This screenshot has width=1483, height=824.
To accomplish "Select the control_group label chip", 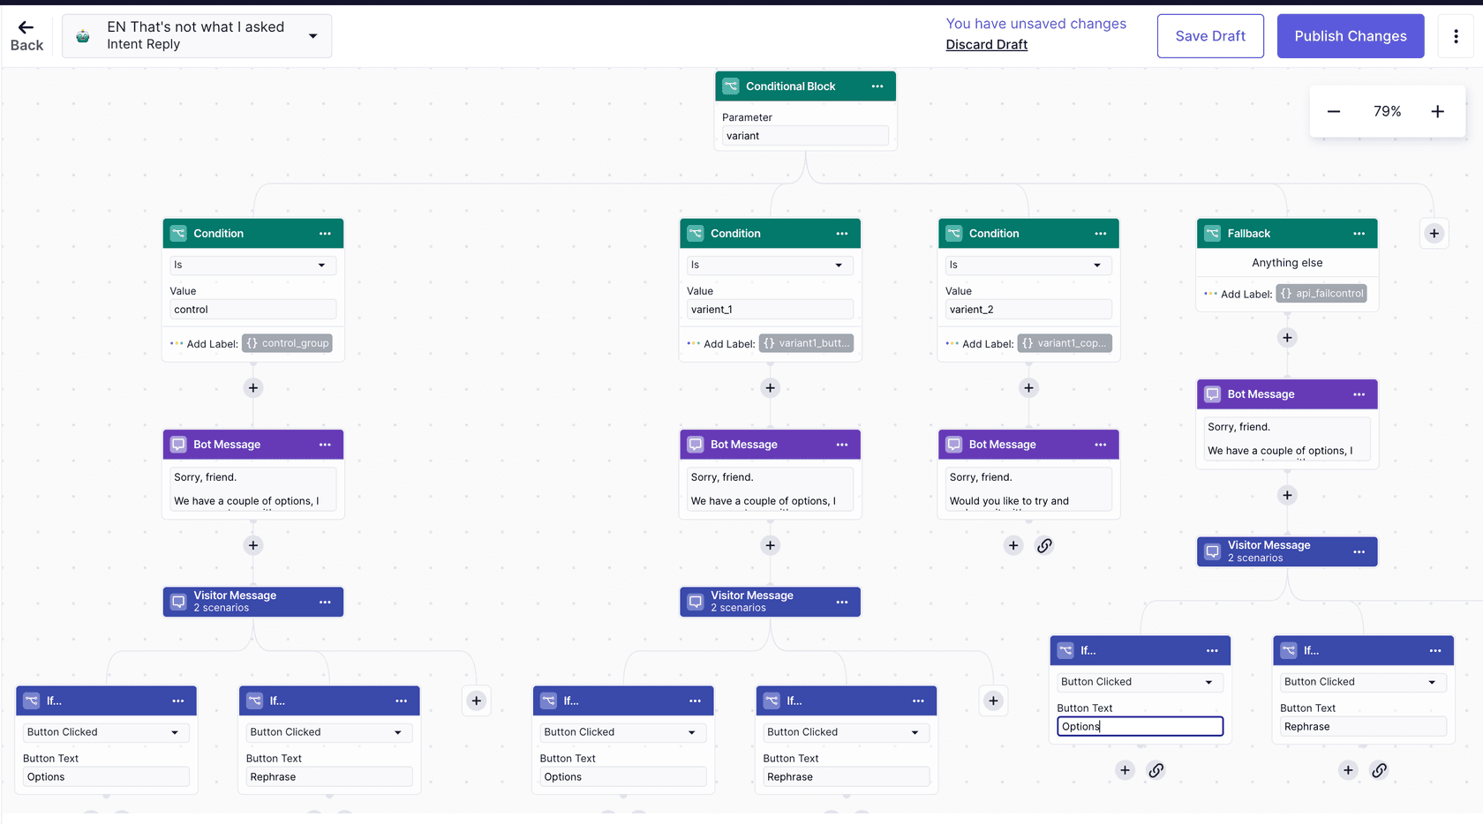I will point(288,343).
